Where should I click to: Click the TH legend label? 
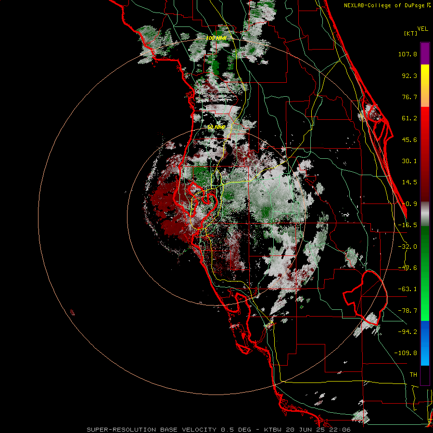point(413,375)
